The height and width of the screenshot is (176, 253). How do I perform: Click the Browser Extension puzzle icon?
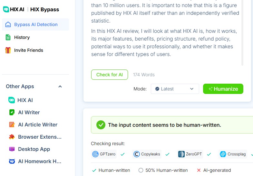[12, 137]
